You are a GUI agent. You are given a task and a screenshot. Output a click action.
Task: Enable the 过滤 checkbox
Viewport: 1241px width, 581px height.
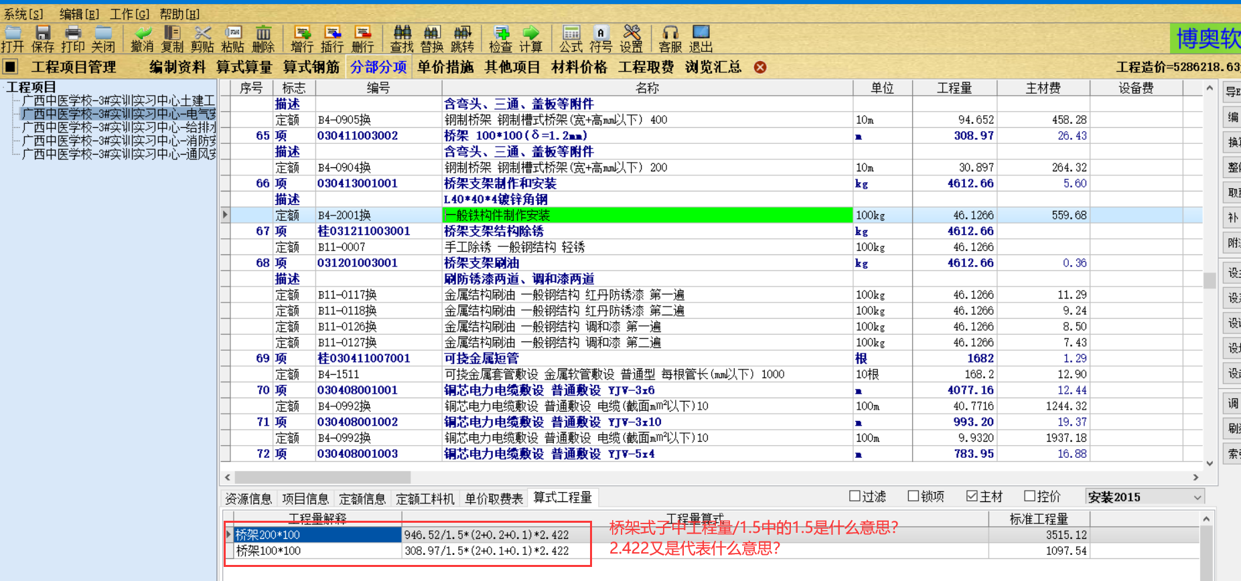coord(855,496)
